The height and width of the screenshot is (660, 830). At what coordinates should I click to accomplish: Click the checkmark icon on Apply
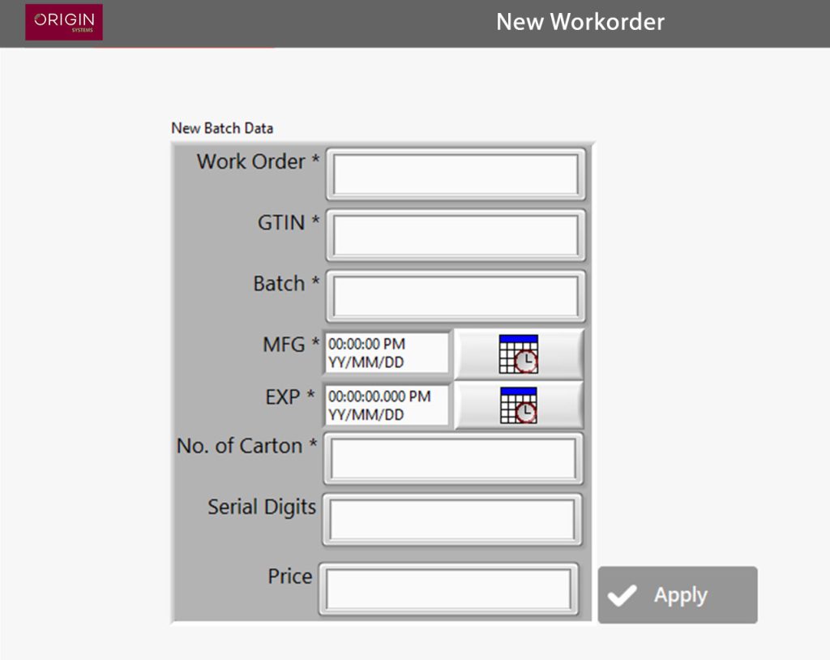622,595
